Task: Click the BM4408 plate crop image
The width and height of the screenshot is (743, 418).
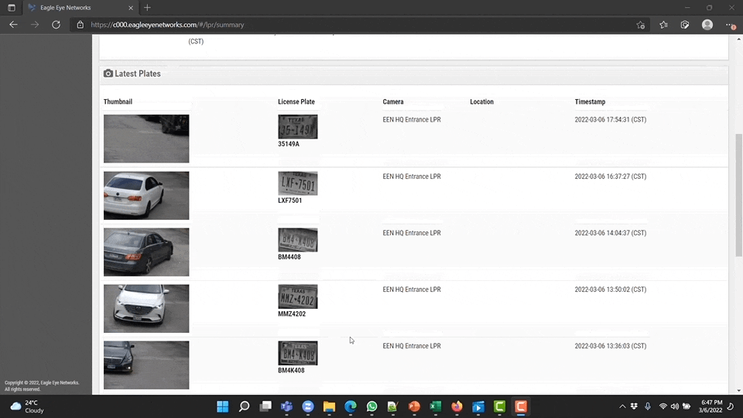Action: point(297,240)
